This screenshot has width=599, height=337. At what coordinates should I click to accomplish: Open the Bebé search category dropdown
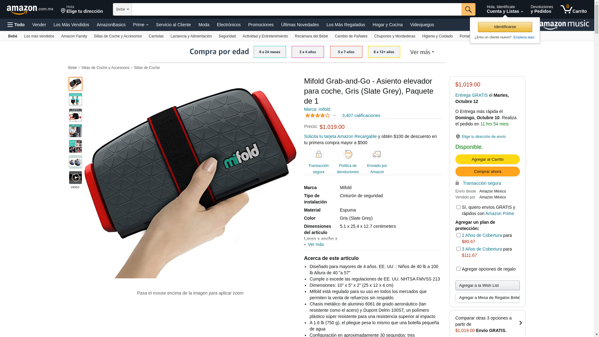pyautogui.click(x=122, y=9)
